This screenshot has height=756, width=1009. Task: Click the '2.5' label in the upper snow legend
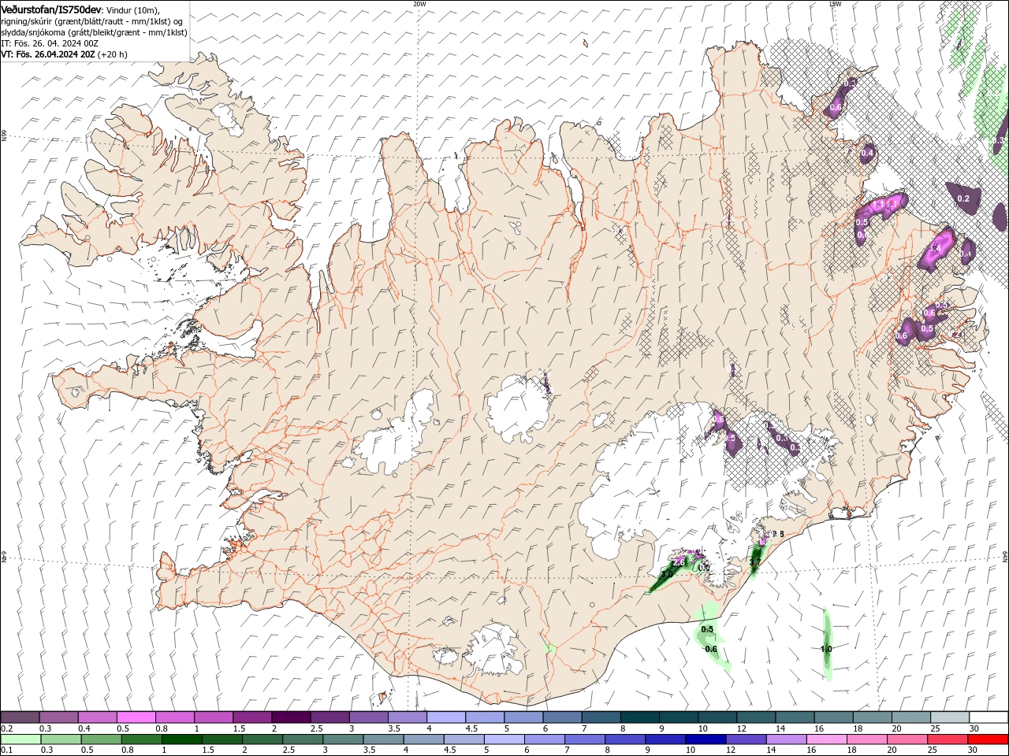(x=315, y=728)
